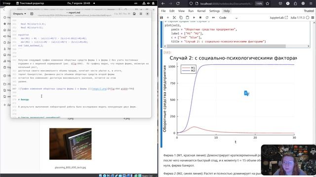Screen dimensions: 316x177
Task: Paste cell from clipboard in notebook
Action: click(x=188, y=18)
